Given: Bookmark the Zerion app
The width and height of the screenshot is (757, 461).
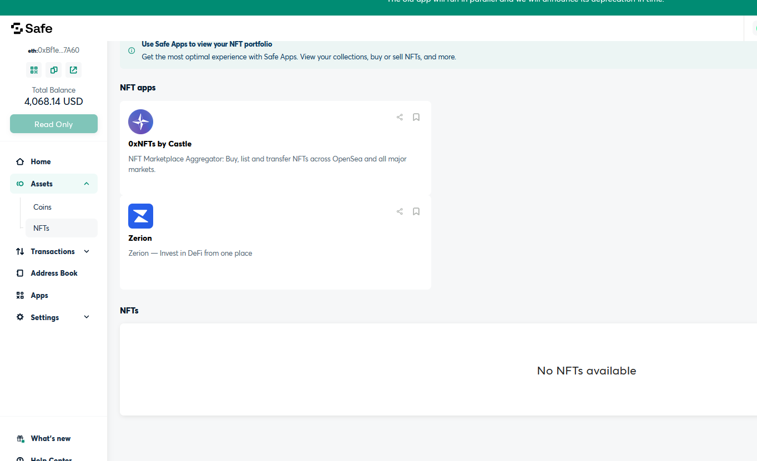Looking at the screenshot, I should click(x=416, y=211).
